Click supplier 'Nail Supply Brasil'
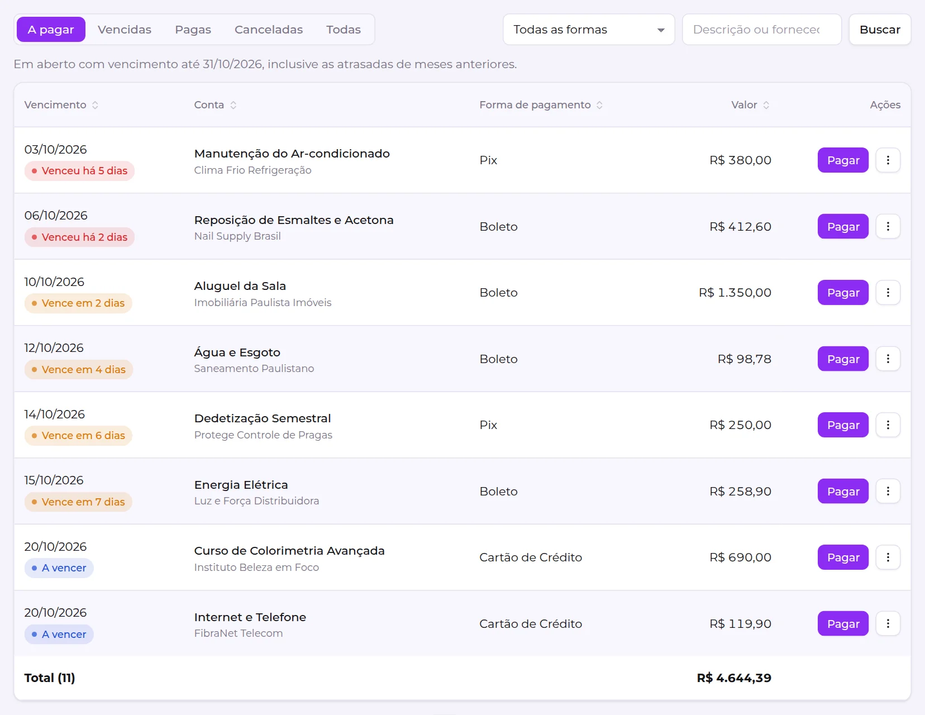The image size is (925, 715). (x=237, y=236)
